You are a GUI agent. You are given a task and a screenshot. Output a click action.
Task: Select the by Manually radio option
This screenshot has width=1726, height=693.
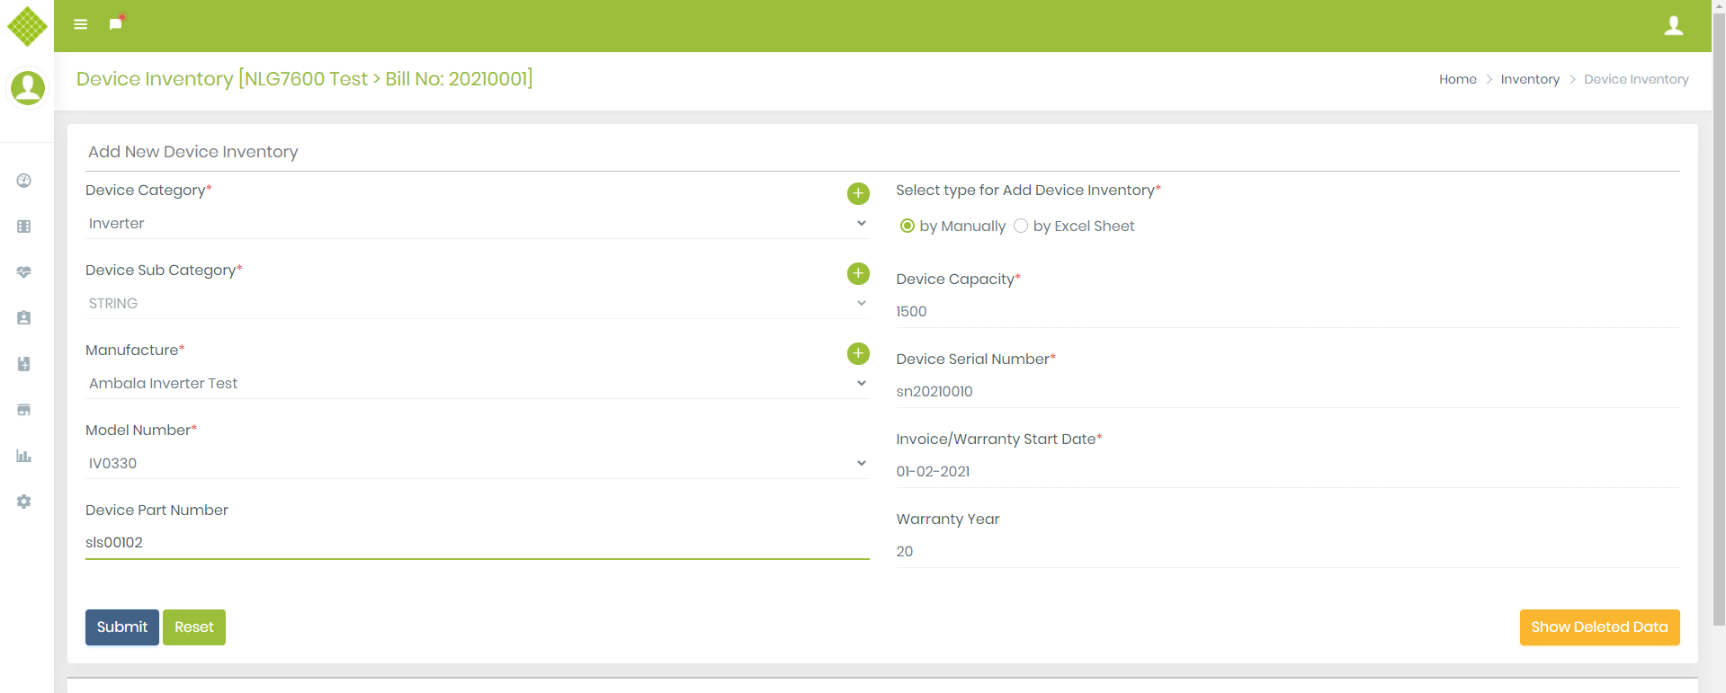tap(908, 226)
